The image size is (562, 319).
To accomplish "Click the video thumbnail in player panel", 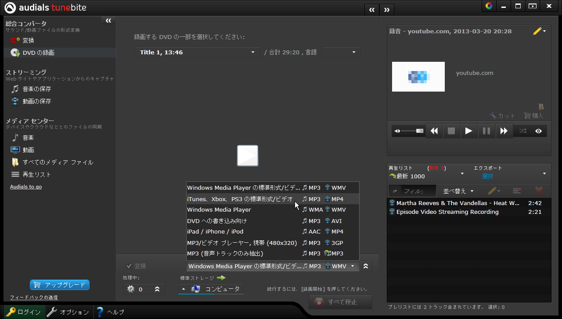I will tap(418, 77).
